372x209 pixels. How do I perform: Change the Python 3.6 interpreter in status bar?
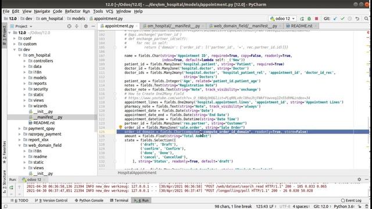(x=345, y=207)
